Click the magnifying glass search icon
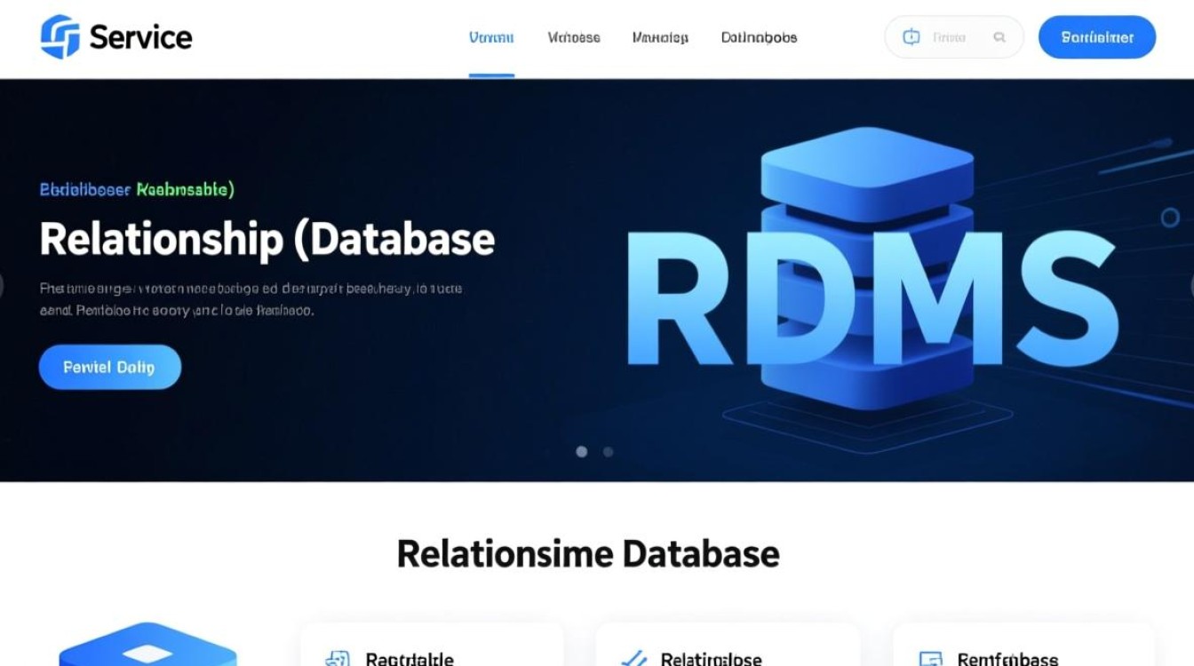Image resolution: width=1194 pixels, height=666 pixels. coord(999,37)
